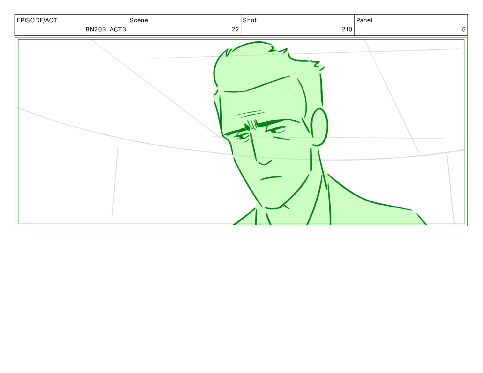The width and height of the screenshot is (483, 373).
Task: Click the Shot header label
Action: (x=250, y=20)
